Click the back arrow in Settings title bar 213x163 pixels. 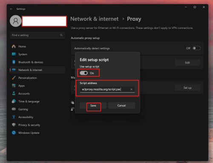point(11,9)
